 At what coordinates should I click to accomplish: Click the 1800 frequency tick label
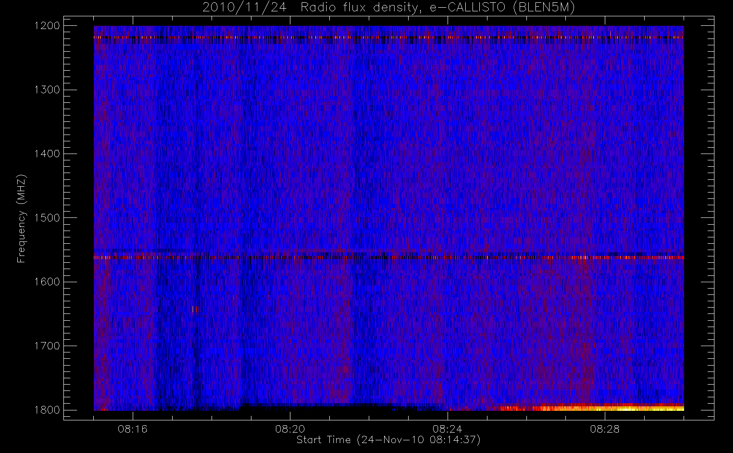47,410
